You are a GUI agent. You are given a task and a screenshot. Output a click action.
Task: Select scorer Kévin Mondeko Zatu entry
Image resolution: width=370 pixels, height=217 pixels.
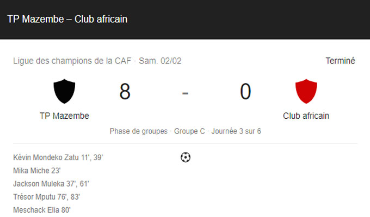[58, 157]
